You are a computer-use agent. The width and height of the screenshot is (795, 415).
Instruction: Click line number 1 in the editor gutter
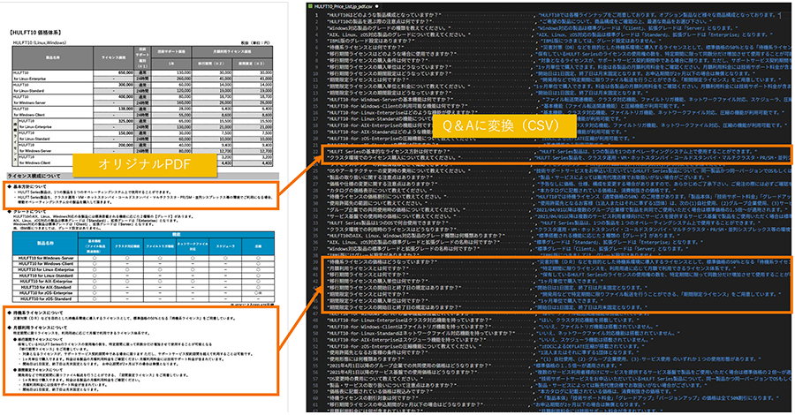click(x=314, y=16)
